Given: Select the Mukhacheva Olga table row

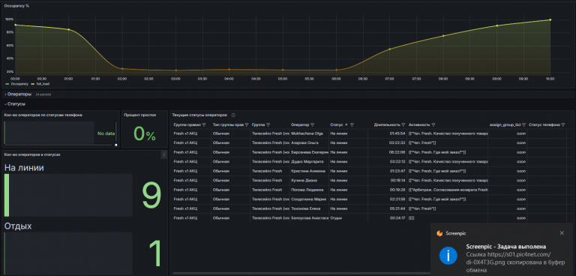Looking at the screenshot, I should click(x=373, y=133).
